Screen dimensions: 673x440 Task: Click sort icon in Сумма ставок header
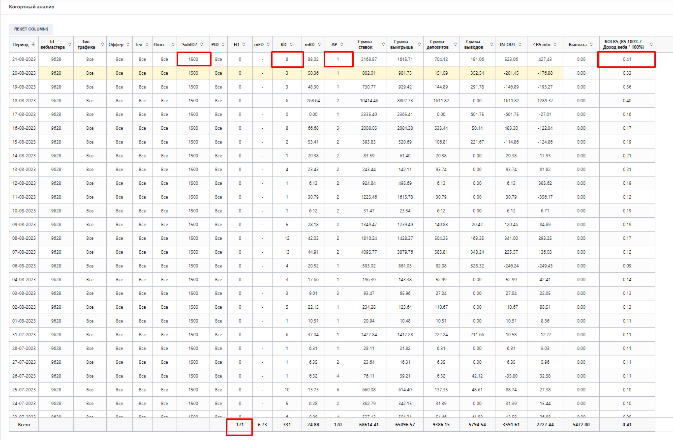[382, 44]
